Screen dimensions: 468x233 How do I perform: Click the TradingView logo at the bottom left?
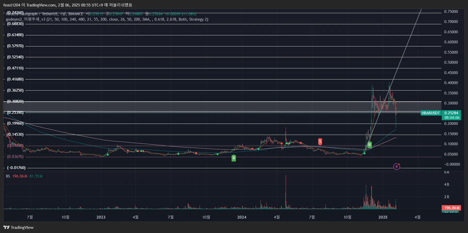(18, 227)
